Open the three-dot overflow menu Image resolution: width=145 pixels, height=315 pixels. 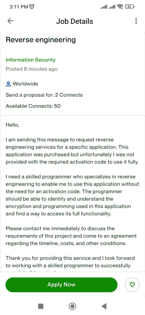pyautogui.click(x=136, y=21)
